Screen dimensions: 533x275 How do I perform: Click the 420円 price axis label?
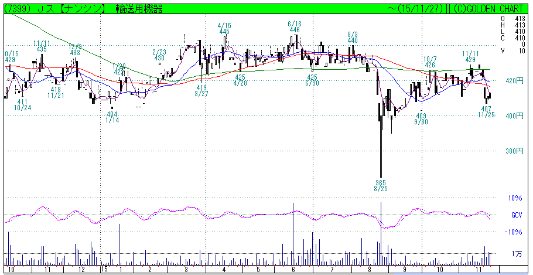click(515, 81)
